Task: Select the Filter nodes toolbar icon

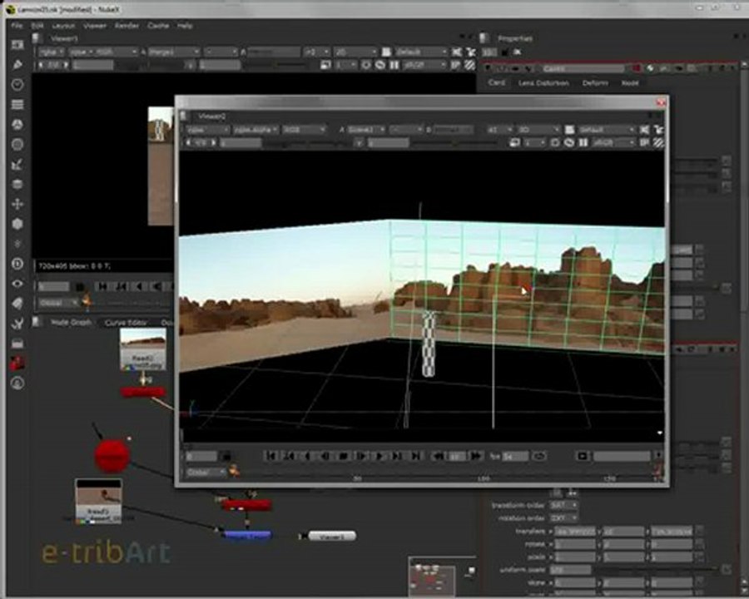Action: click(17, 144)
